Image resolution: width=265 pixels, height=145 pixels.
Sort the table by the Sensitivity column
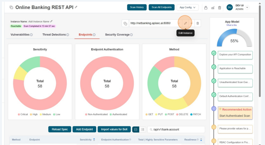click(x=94, y=140)
